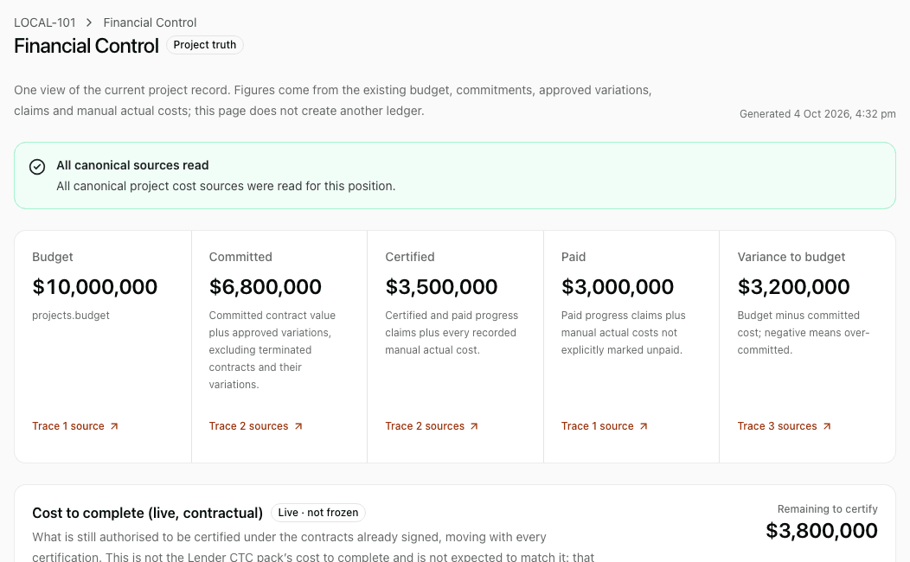Click the Remaining to certify label
Viewport: 910px width, 562px height.
coord(828,509)
